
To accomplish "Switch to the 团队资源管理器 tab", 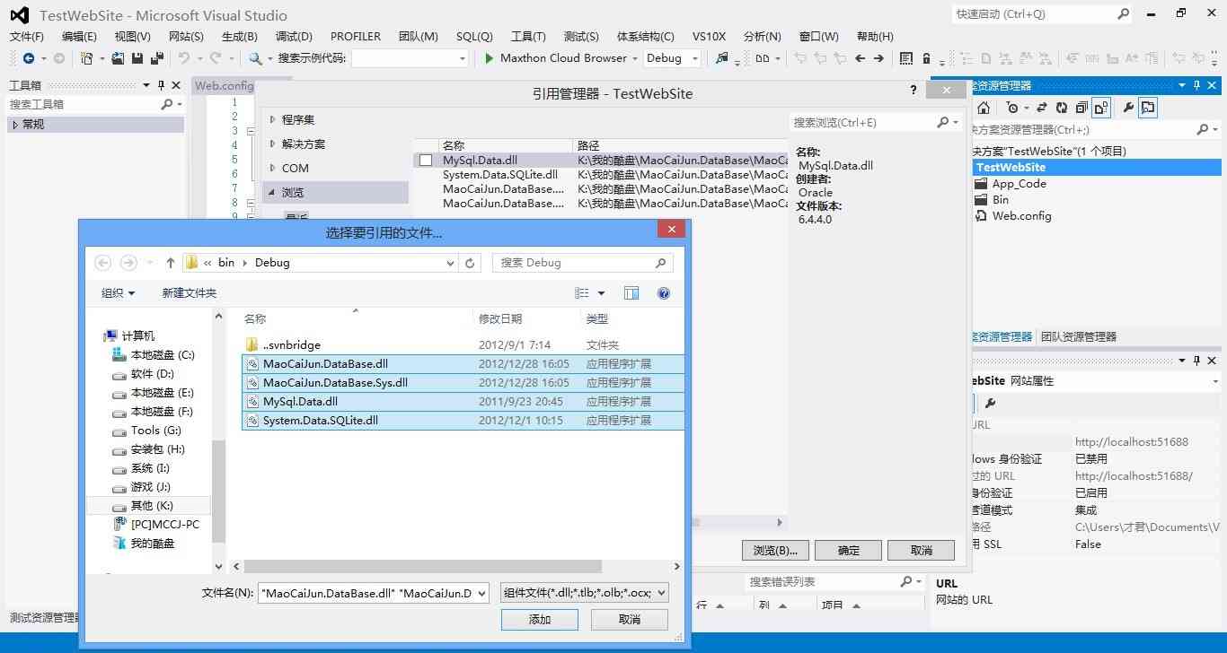I will pyautogui.click(x=1078, y=337).
